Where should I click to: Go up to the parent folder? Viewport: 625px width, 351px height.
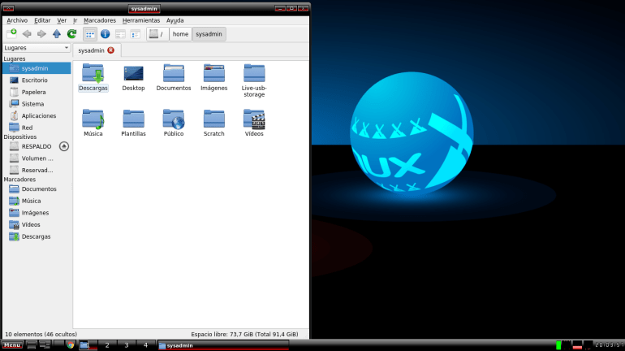click(x=56, y=33)
